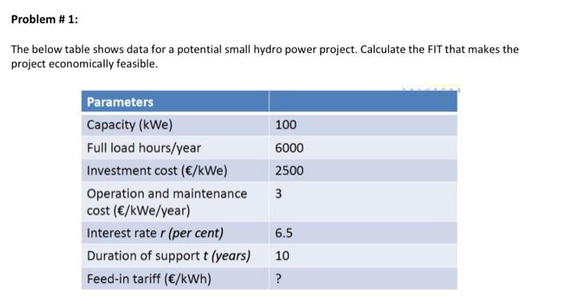Select the full load hours value '6000'
The image size is (561, 303).
click(289, 147)
